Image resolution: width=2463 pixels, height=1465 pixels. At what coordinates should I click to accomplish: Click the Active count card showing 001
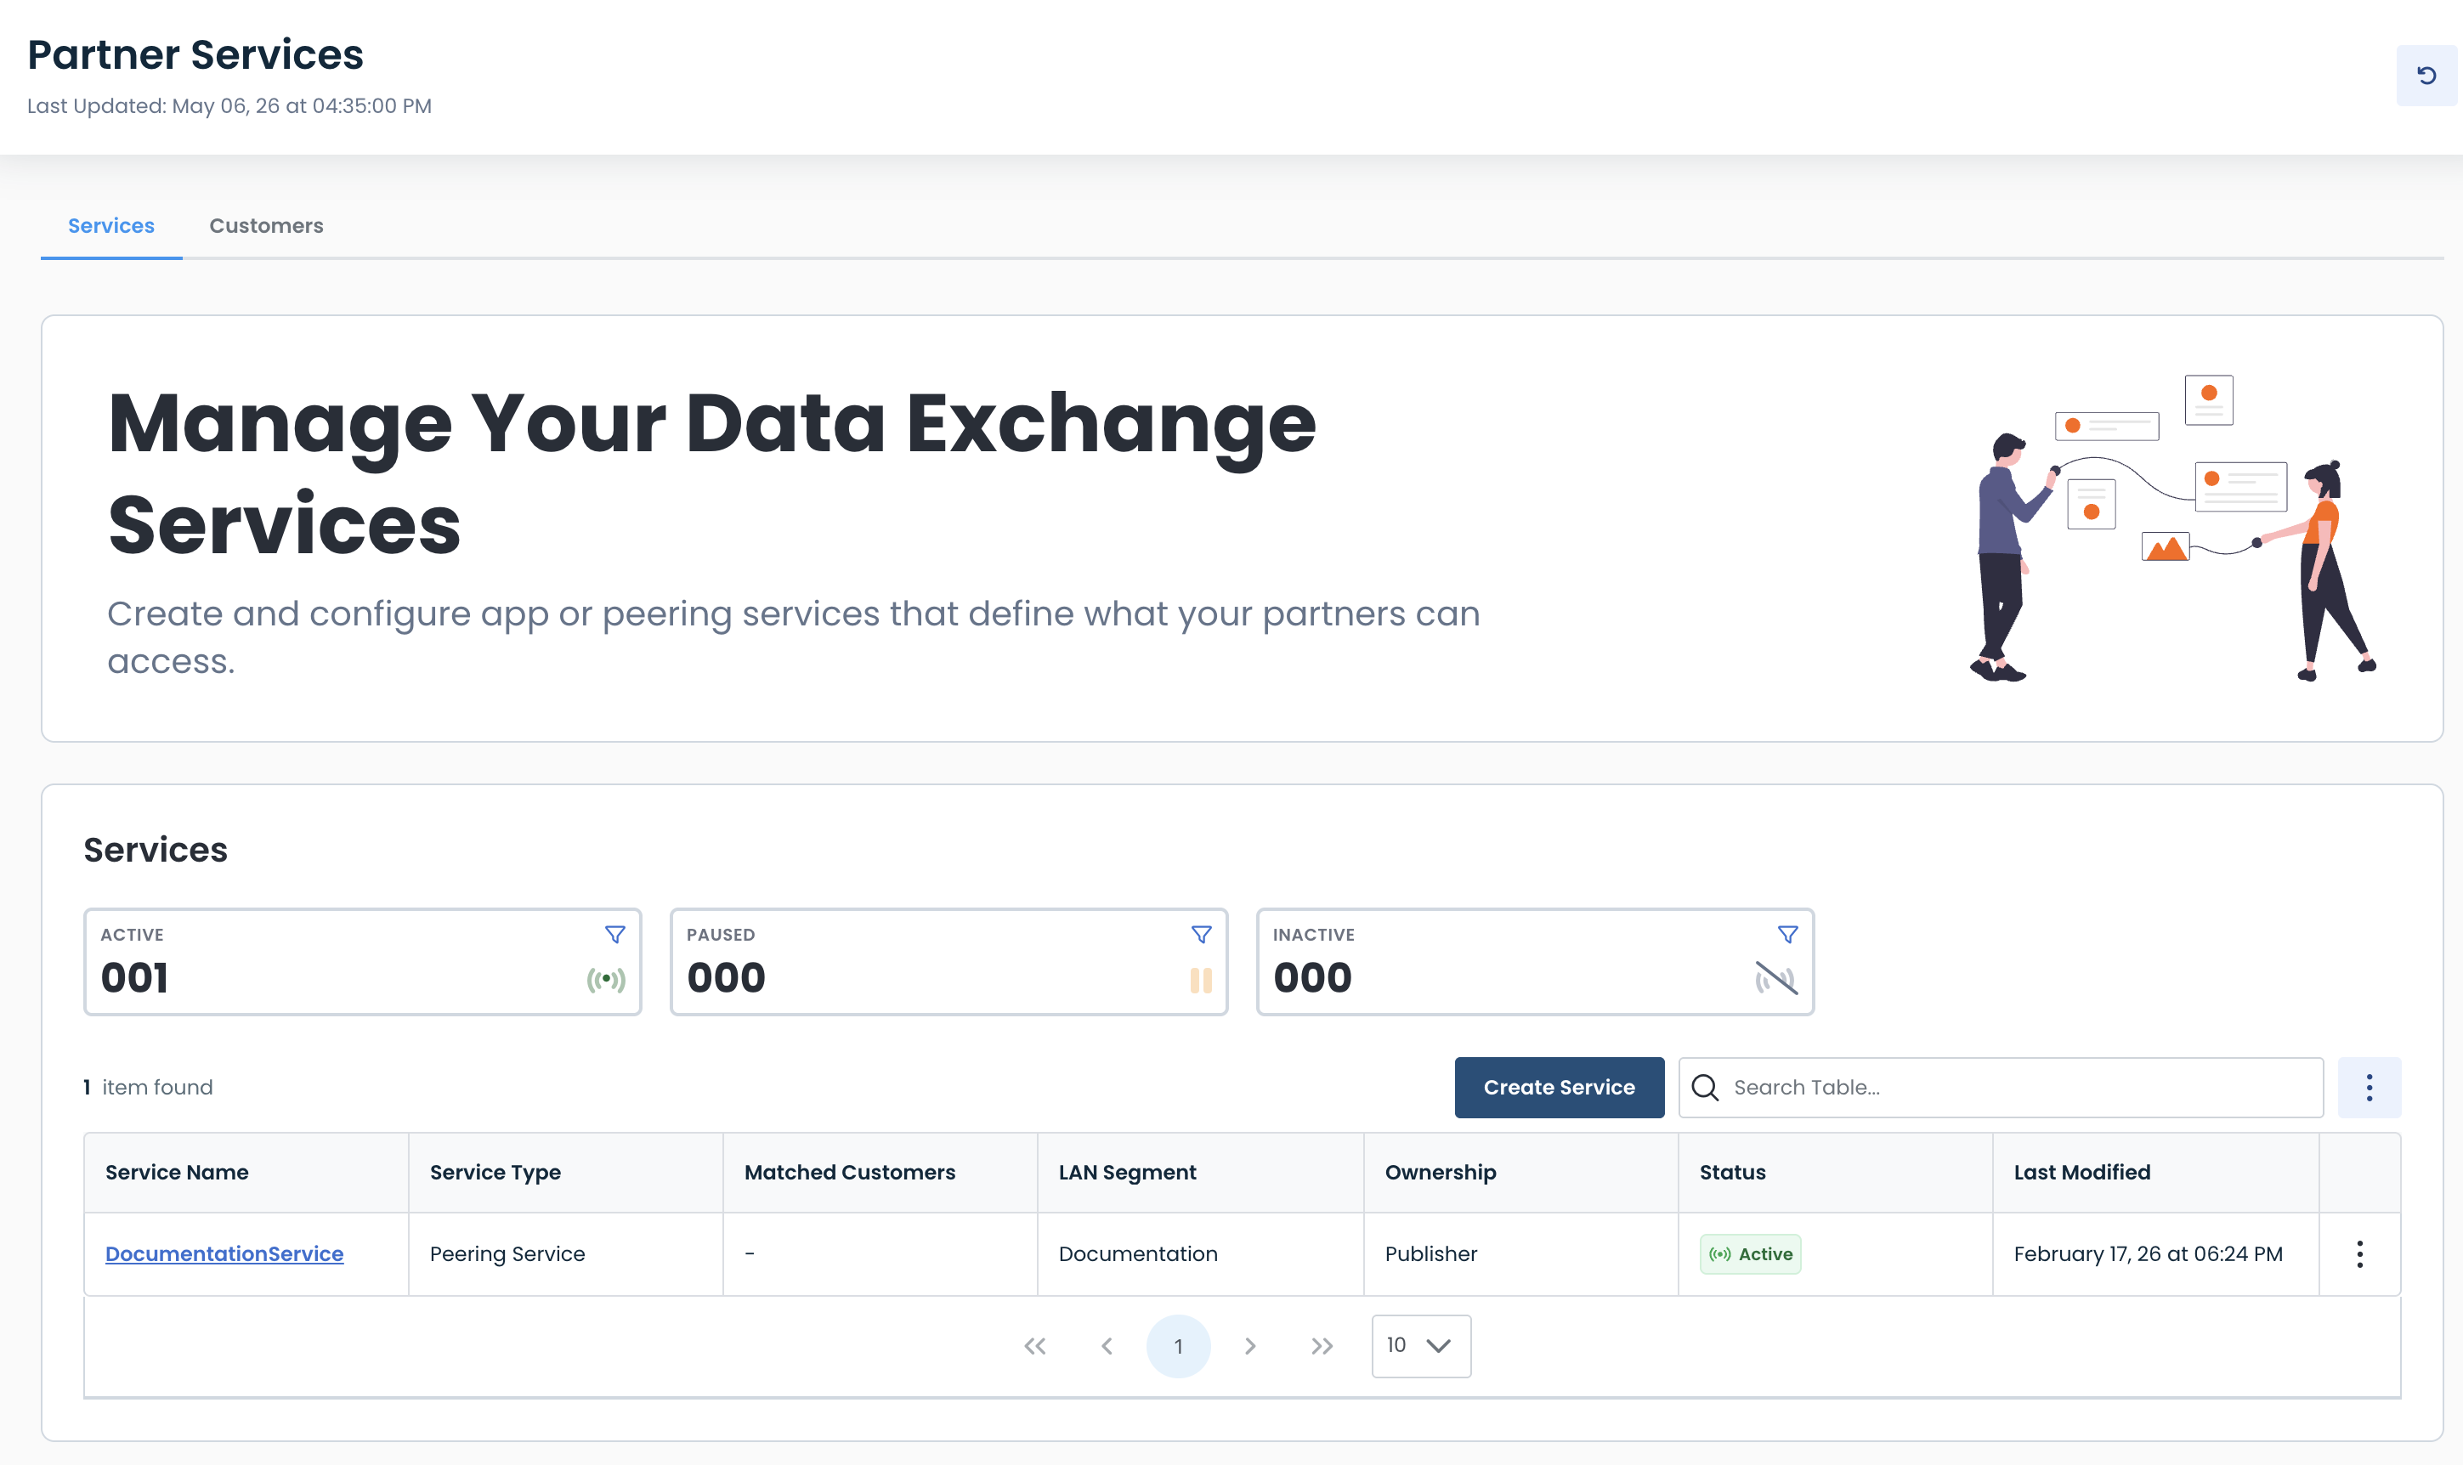[362, 962]
